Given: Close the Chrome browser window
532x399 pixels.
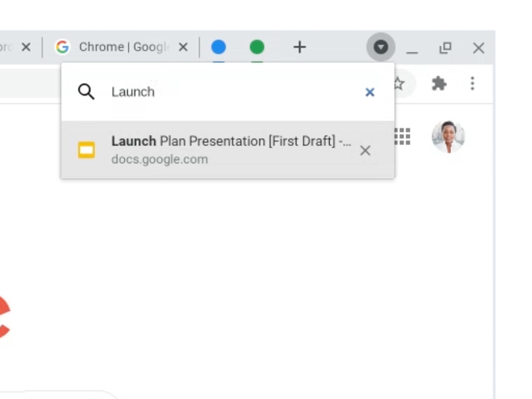Looking at the screenshot, I should [478, 47].
